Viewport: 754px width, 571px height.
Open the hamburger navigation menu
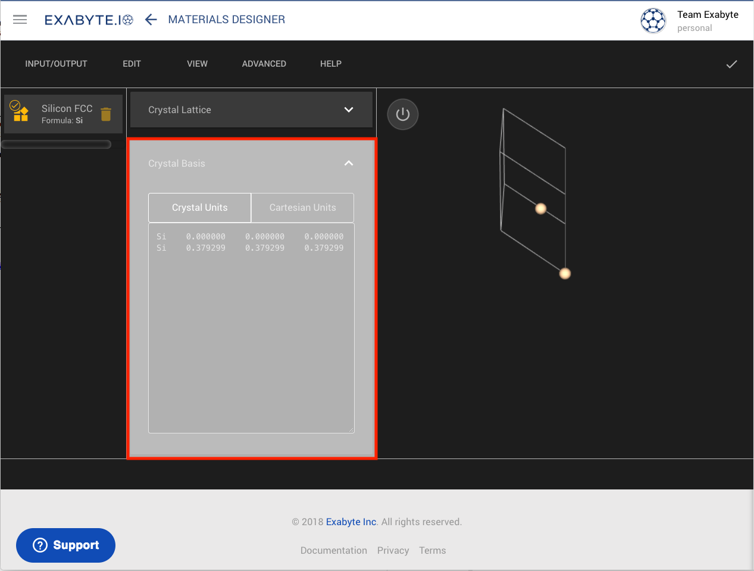click(20, 20)
